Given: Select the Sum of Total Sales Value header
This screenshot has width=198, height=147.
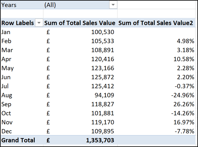Looking at the screenshot, I should coord(80,23).
